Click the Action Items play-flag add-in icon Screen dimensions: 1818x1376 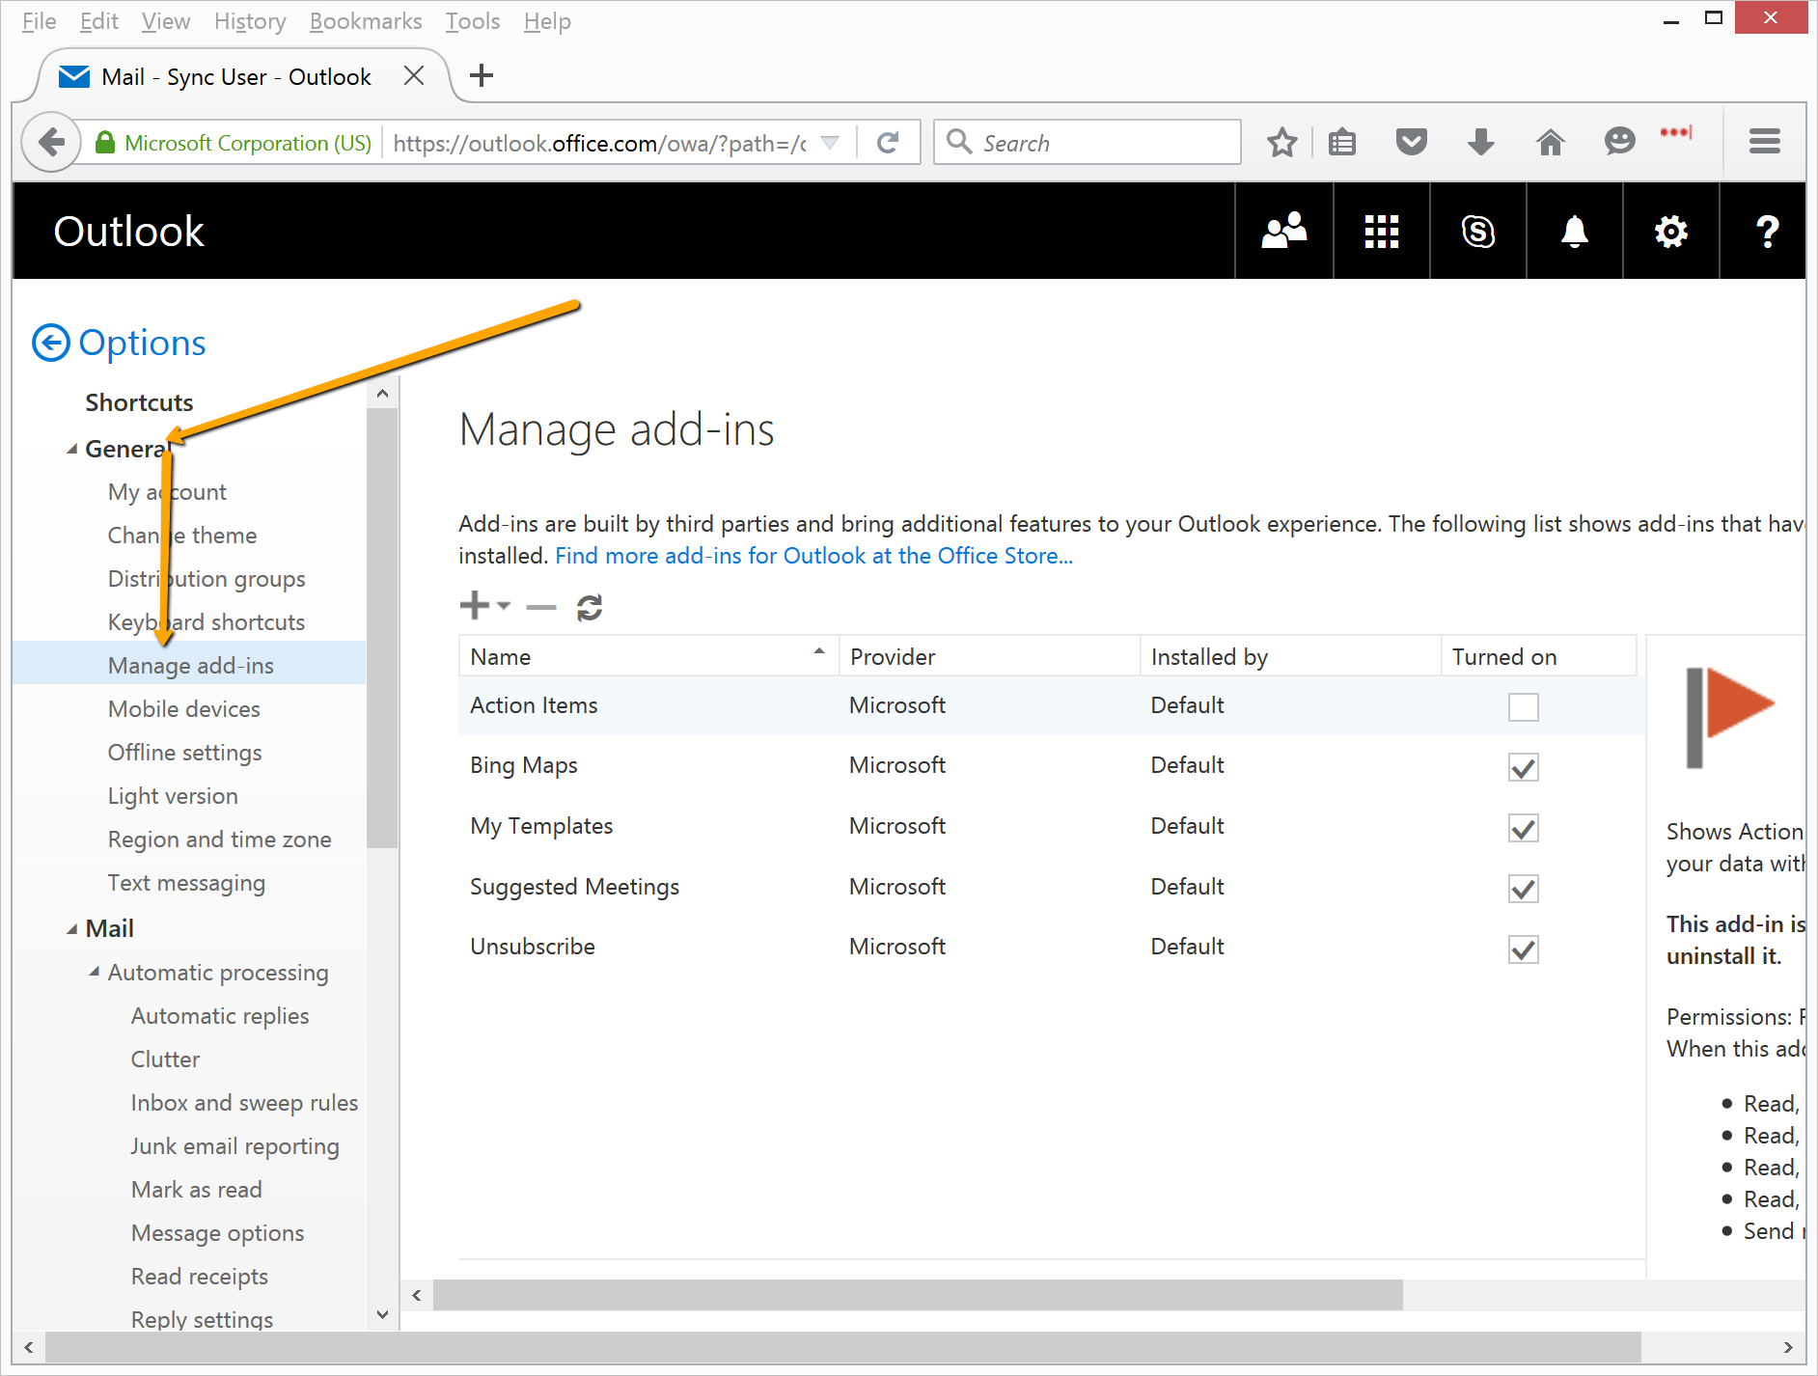pos(1729,717)
